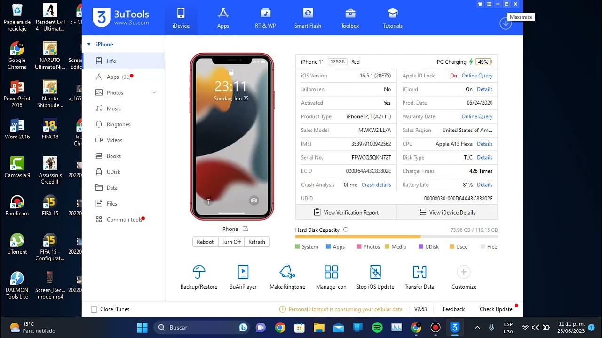Switch to iDevice tab

point(181,18)
